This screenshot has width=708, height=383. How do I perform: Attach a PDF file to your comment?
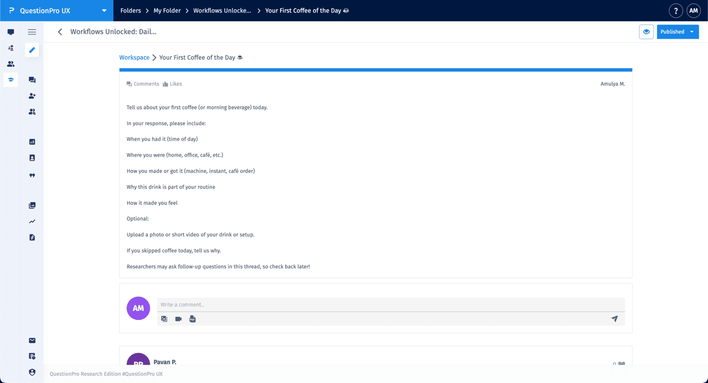[x=192, y=319]
